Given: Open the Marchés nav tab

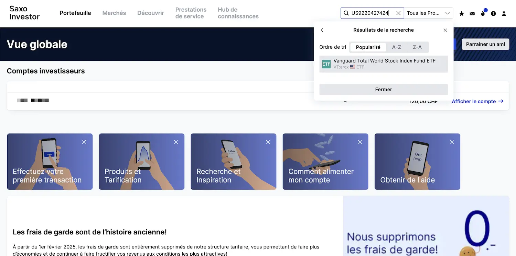Looking at the screenshot, I should (x=114, y=13).
